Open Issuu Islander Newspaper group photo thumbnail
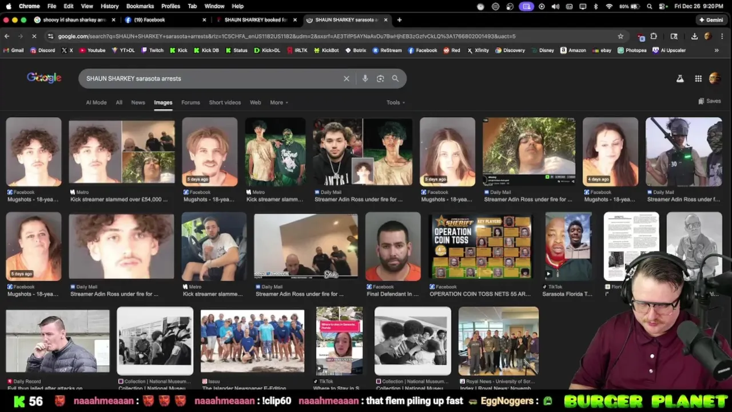 point(252,341)
